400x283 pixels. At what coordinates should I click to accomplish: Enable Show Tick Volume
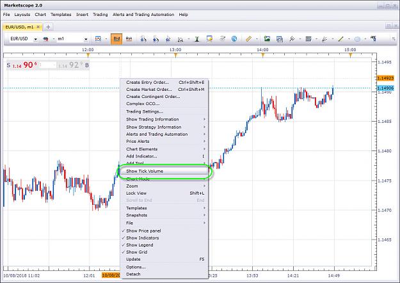tap(164, 171)
